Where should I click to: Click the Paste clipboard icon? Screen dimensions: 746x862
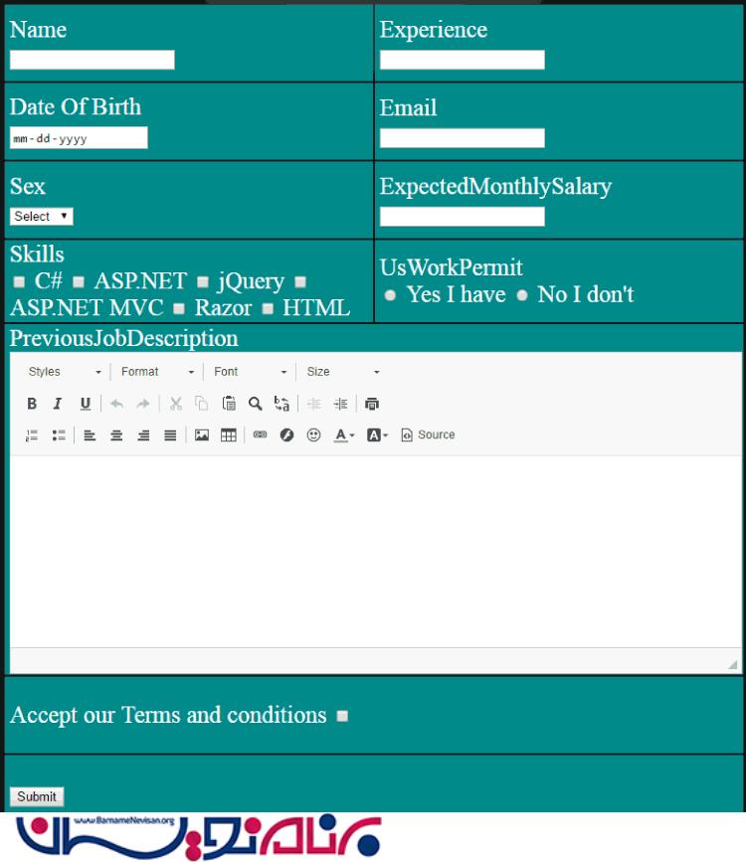coord(229,404)
